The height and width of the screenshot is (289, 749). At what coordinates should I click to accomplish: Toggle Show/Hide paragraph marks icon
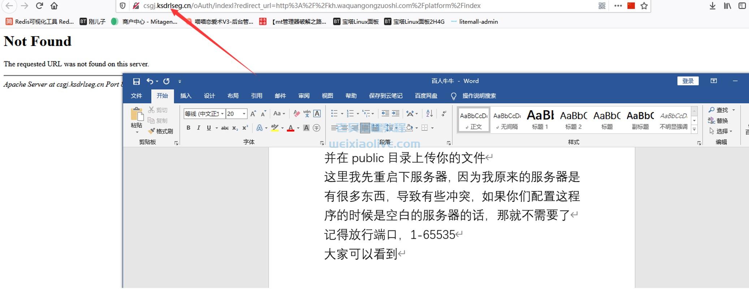tap(444, 113)
